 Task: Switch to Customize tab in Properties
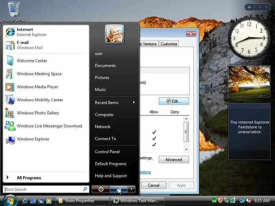pyautogui.click(x=169, y=44)
